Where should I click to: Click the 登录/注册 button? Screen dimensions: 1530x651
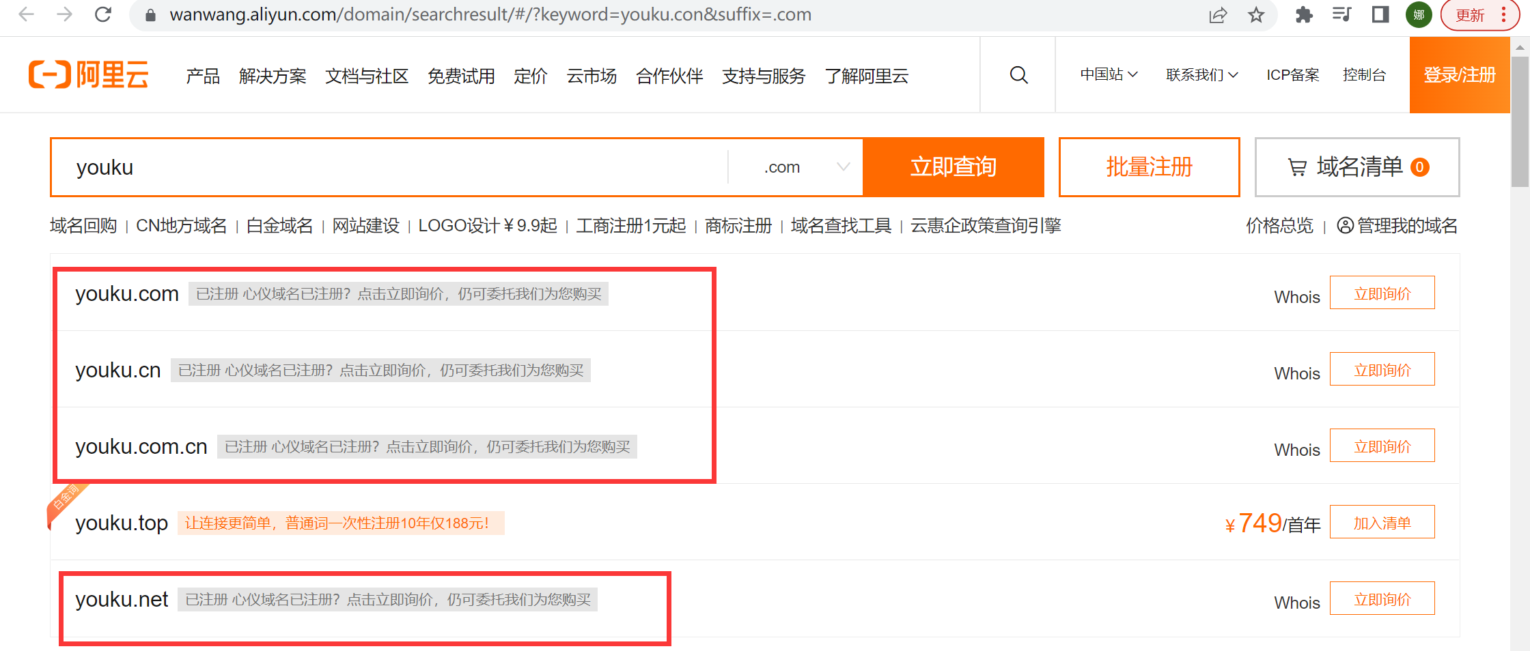[x=1459, y=75]
